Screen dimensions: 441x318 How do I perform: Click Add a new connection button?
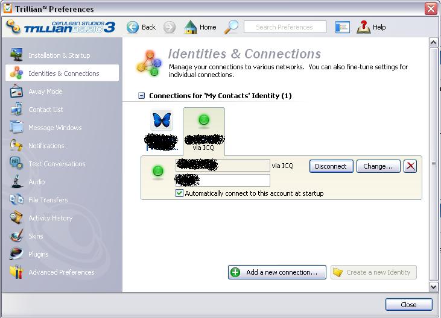tap(277, 272)
